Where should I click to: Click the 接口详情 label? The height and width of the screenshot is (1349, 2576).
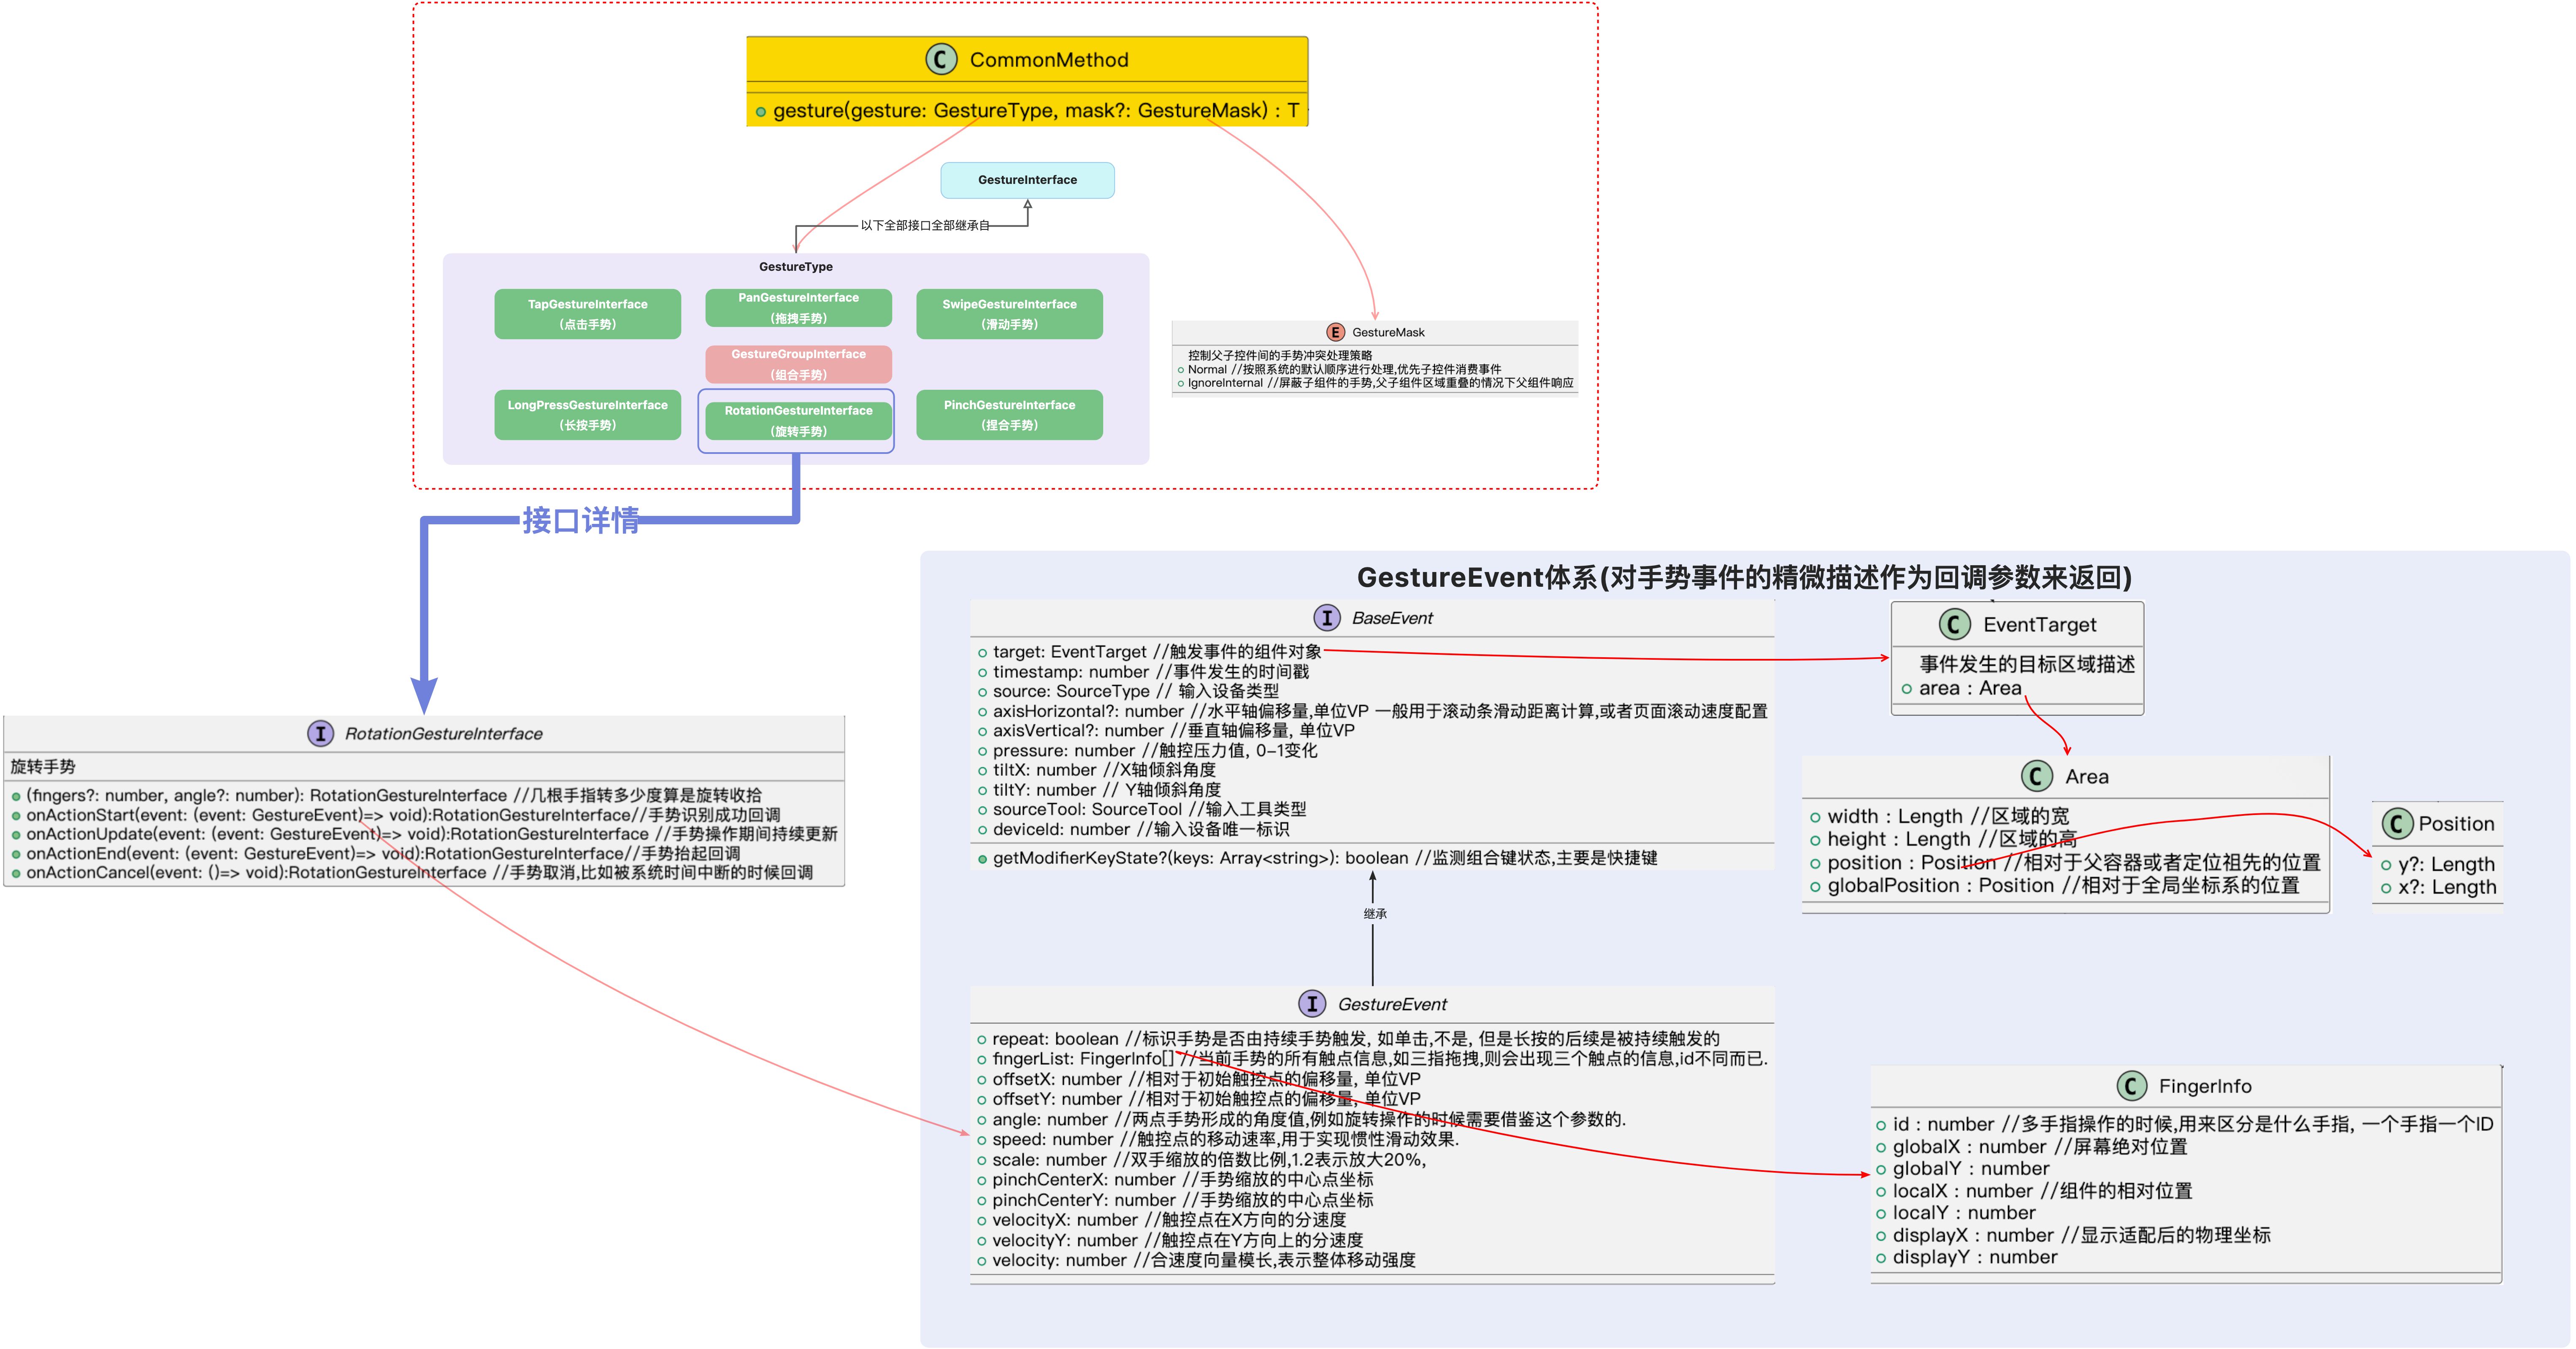pyautogui.click(x=581, y=521)
